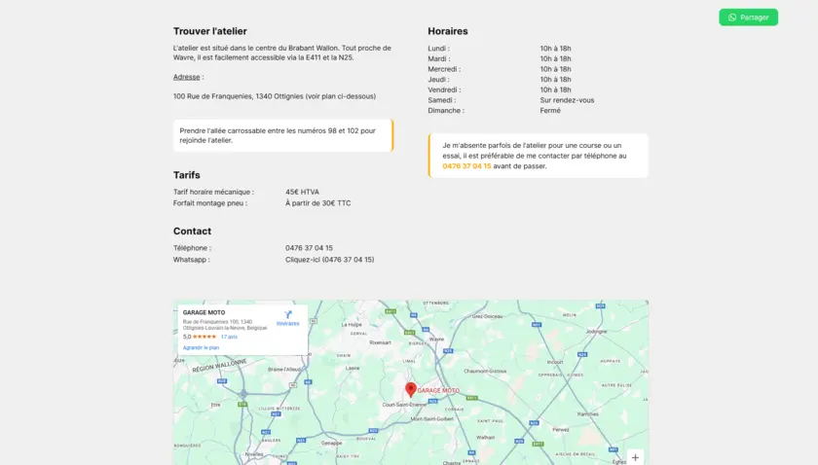818x465 pixels.
Task: Click the red GARAGE MOTO map pin
Action: 411,389
